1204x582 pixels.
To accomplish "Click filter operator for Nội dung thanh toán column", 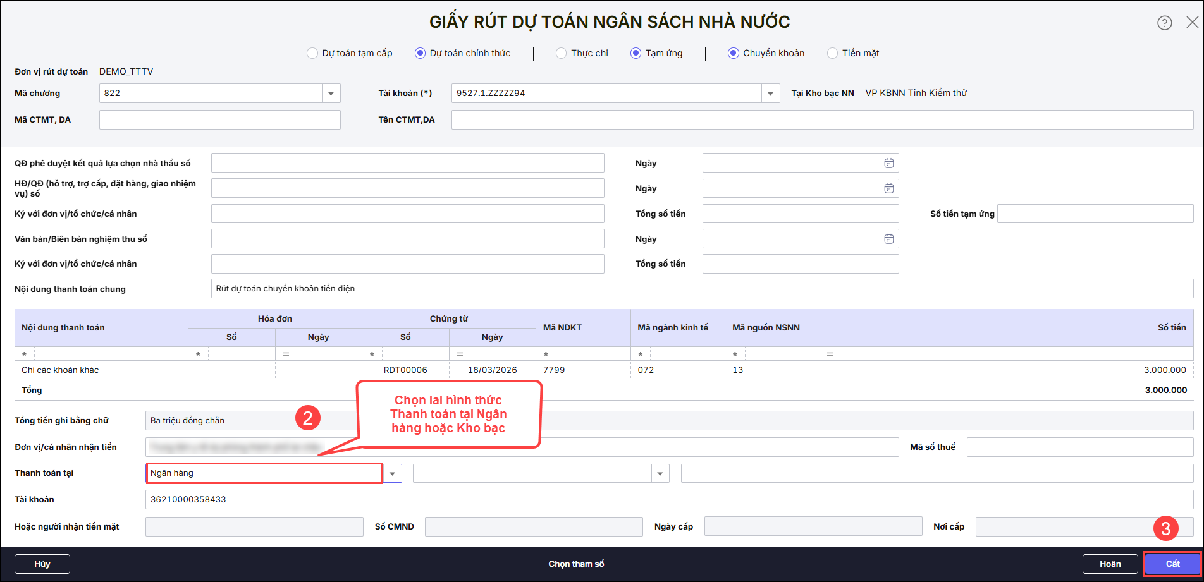I will (25, 355).
